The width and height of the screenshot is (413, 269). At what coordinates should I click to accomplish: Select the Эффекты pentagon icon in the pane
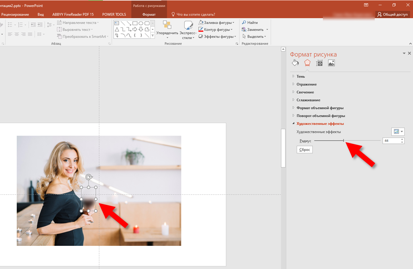(x=307, y=63)
